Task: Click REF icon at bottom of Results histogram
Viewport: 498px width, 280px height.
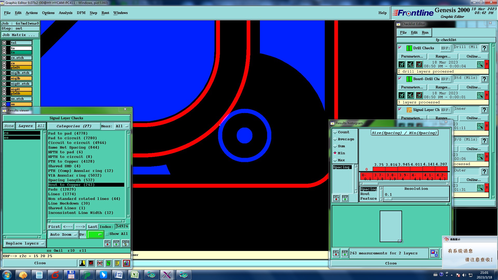Action: (x=345, y=253)
